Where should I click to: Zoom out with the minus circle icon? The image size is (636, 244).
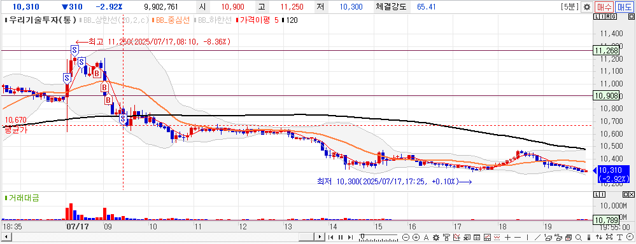406,237
